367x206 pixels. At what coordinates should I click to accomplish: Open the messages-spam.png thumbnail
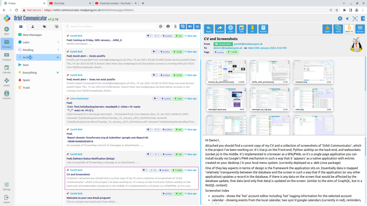(226, 99)
